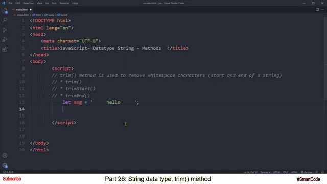Click UTF-8 encoding in status bar

pos(276,172)
